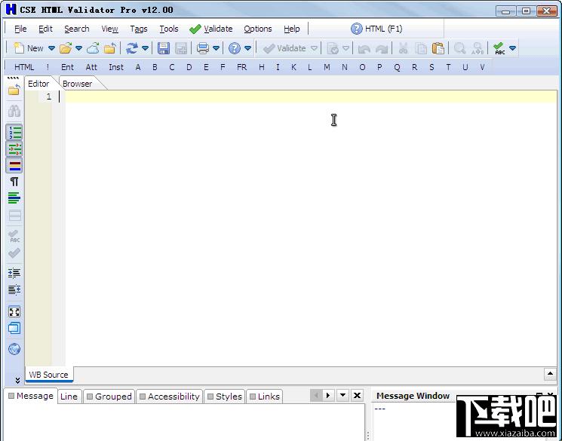This screenshot has height=441, width=562.
Task: Open results panel down arrow menu
Action: [342, 396]
